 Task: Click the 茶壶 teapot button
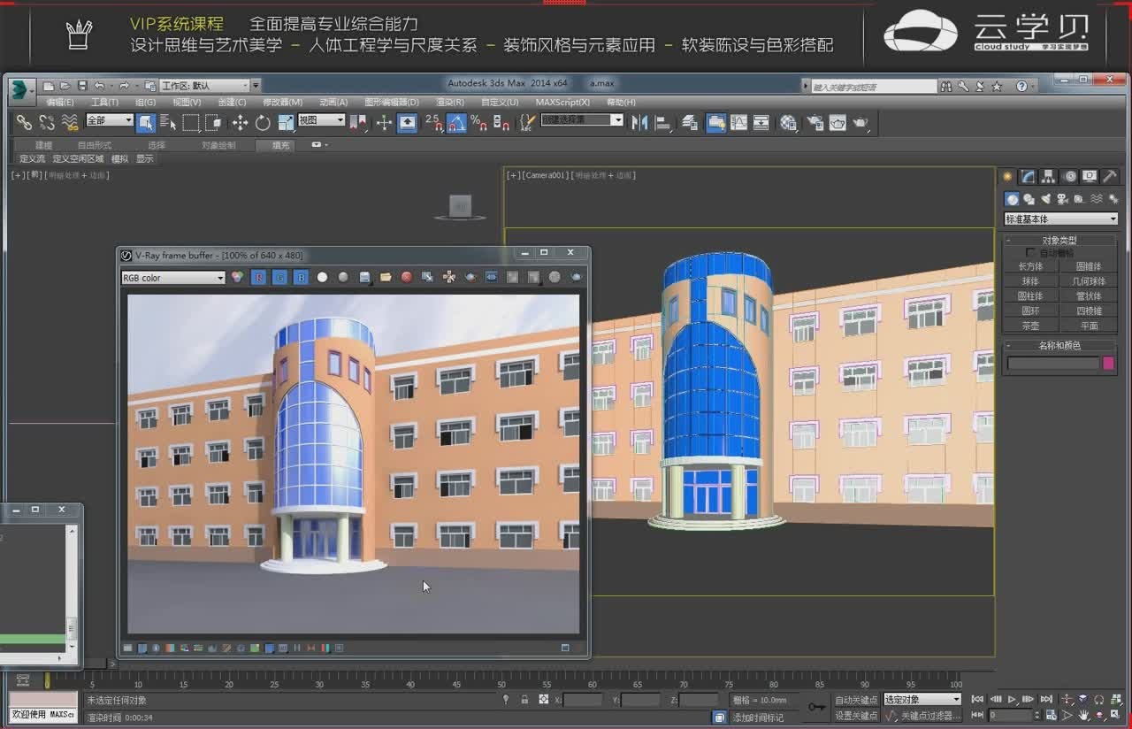1031,326
